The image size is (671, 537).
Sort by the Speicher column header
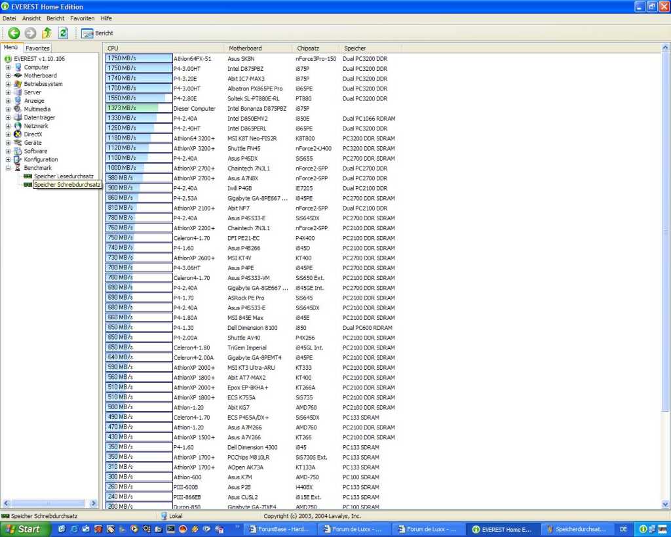[371, 49]
